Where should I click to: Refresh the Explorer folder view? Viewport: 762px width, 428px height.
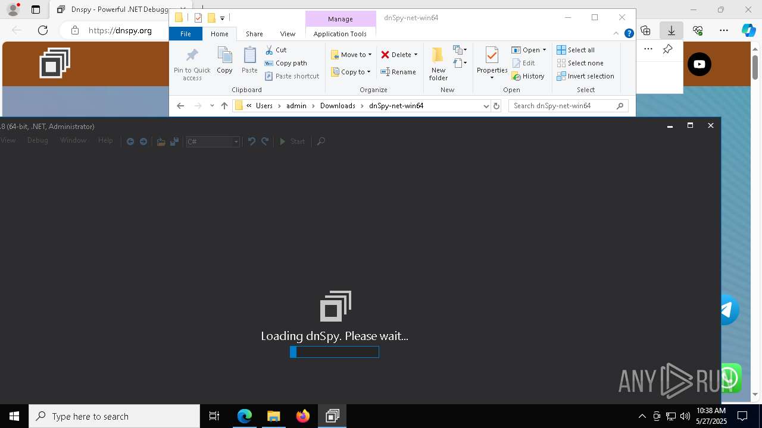(496, 106)
